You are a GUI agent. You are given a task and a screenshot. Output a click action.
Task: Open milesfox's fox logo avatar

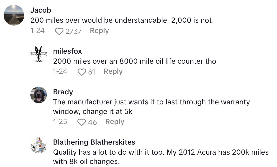[x=39, y=54]
